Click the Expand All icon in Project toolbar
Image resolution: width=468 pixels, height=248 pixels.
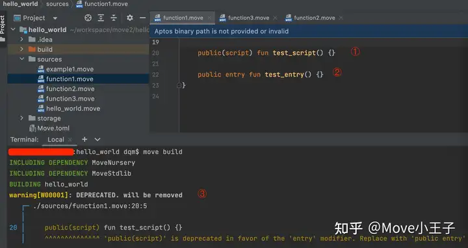click(101, 18)
